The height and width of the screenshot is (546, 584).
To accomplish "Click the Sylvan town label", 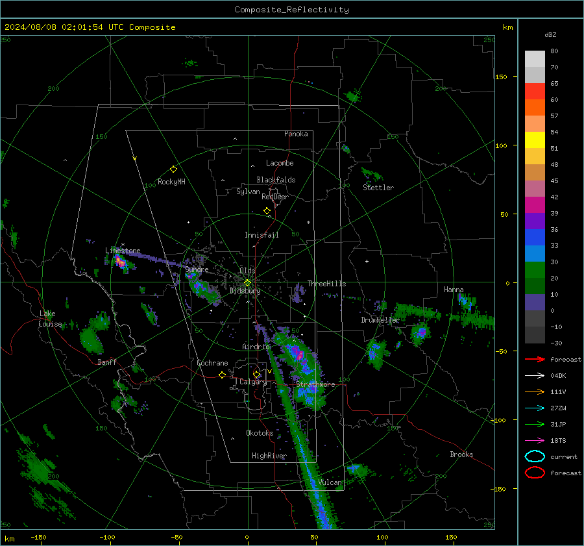I will tap(248, 192).
